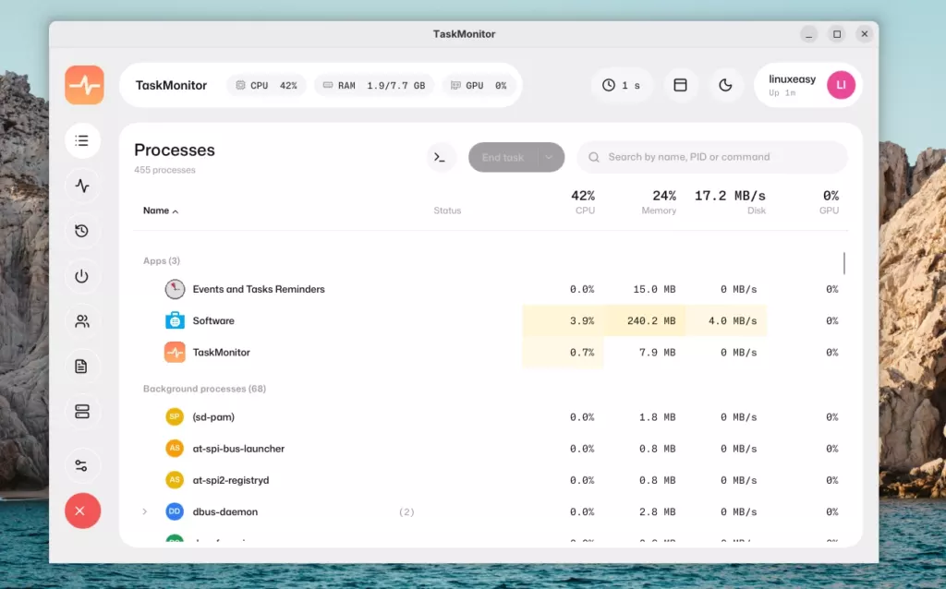Sort by Status column header
The image size is (946, 589).
tap(447, 210)
